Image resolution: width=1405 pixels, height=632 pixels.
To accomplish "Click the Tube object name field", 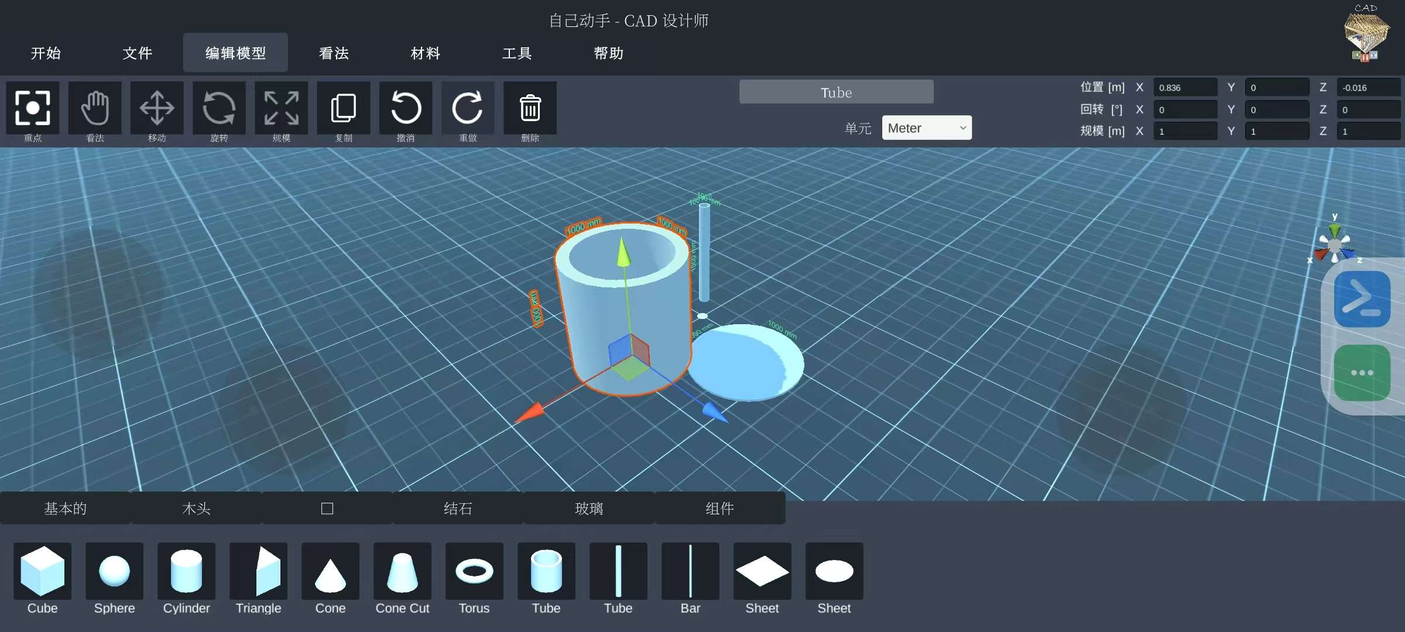I will pos(836,92).
